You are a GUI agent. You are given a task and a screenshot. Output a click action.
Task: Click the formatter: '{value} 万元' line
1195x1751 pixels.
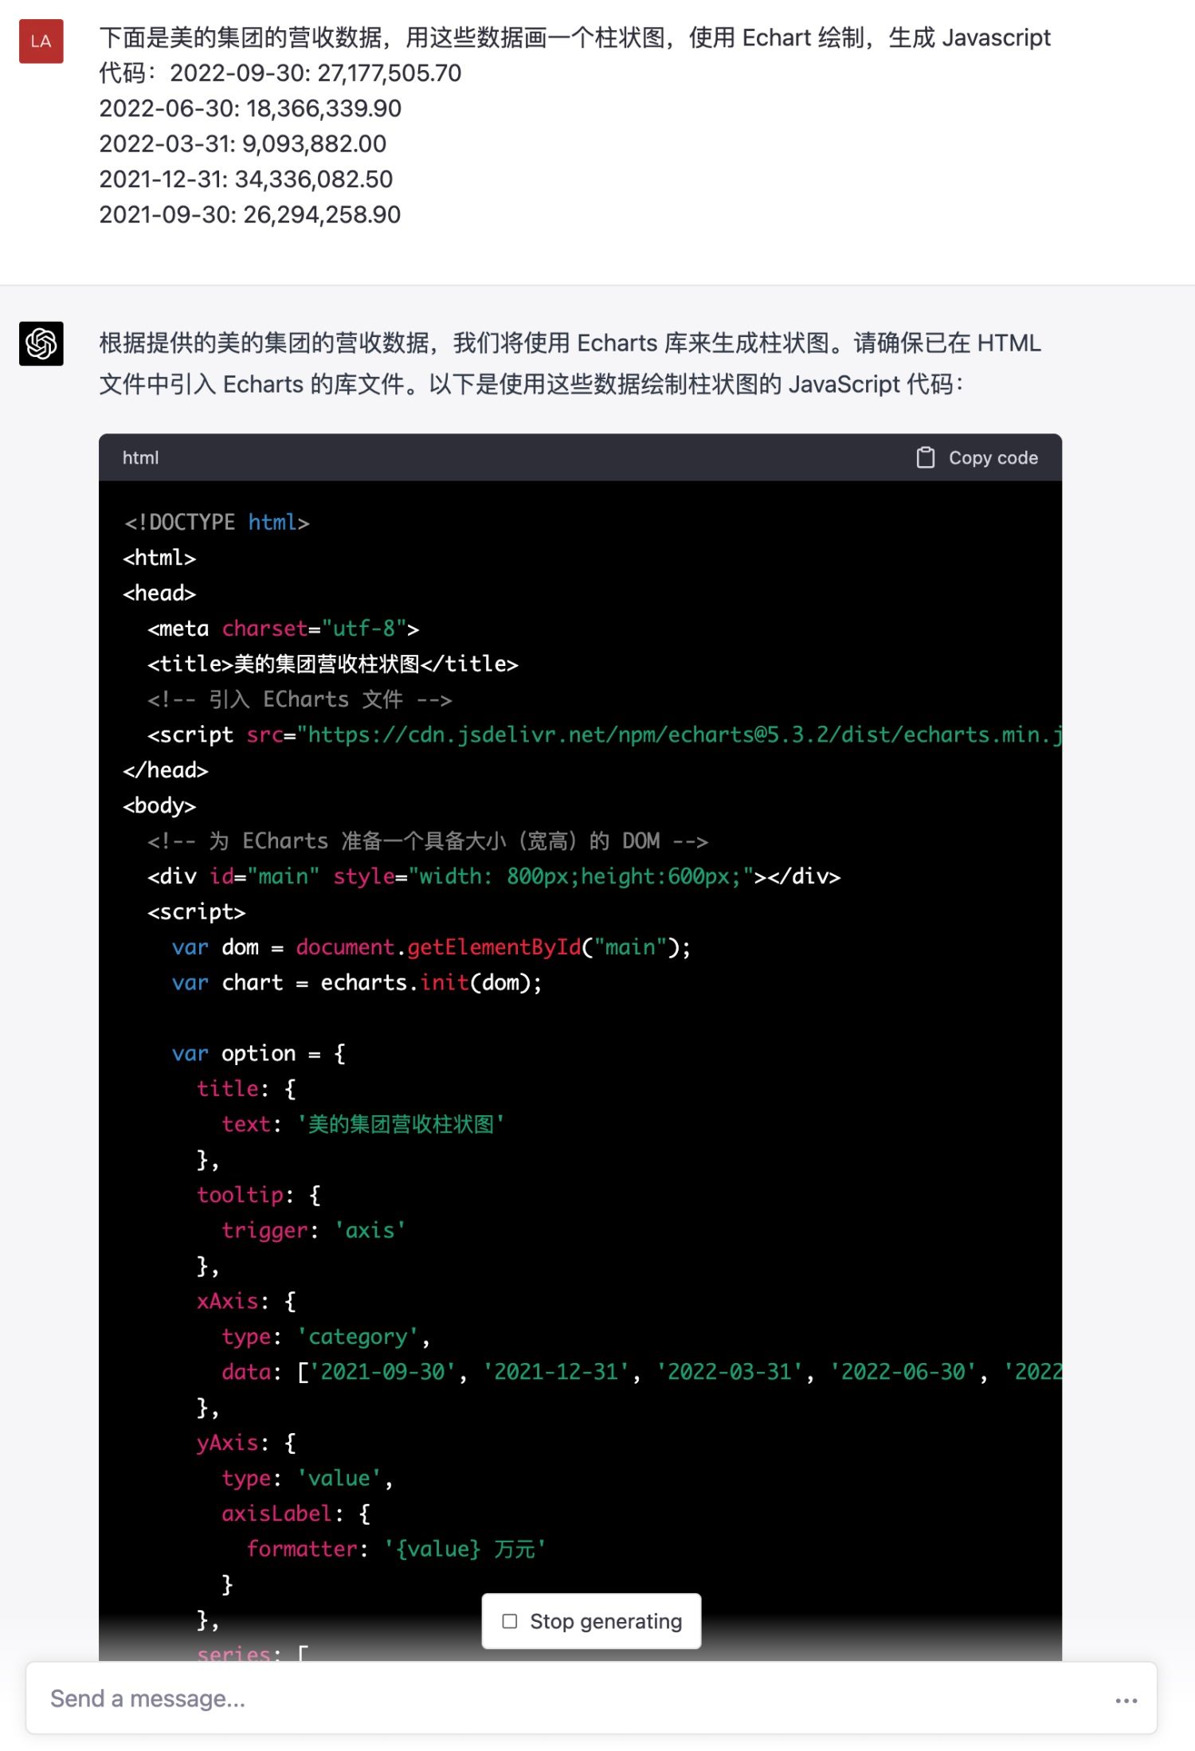tap(396, 1549)
